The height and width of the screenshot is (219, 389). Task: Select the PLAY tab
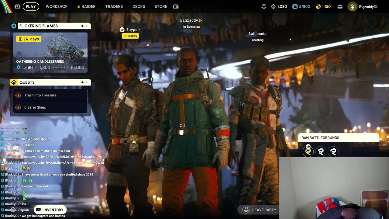click(x=31, y=6)
